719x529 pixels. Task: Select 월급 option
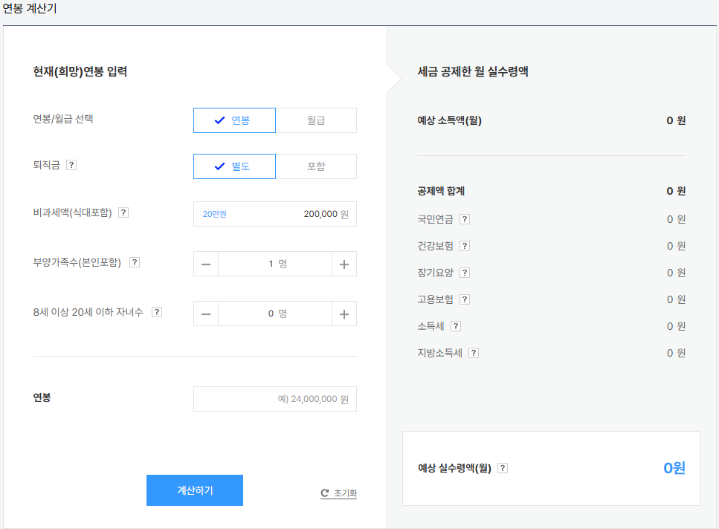tap(316, 120)
